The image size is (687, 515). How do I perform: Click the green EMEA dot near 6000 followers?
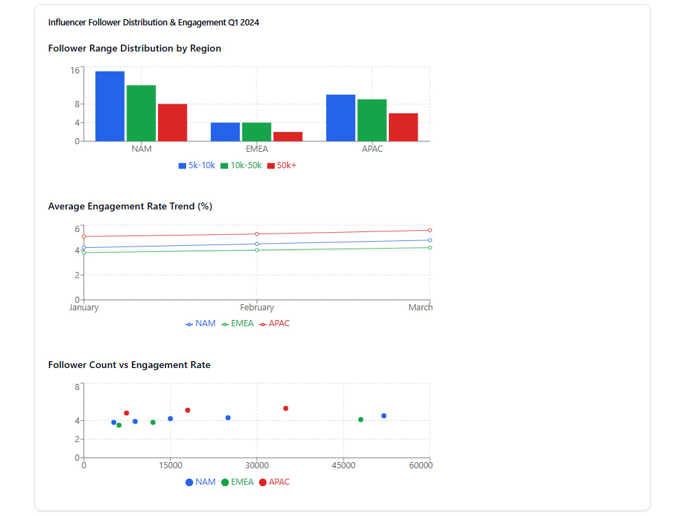tap(119, 425)
